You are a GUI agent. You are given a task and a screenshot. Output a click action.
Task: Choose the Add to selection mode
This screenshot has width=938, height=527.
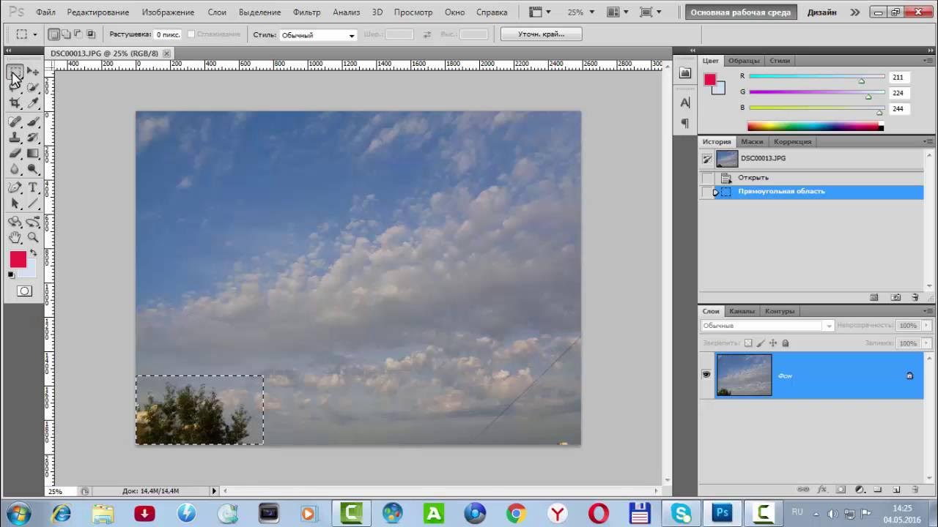tap(66, 34)
